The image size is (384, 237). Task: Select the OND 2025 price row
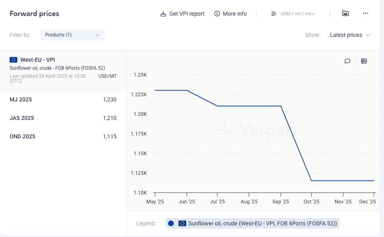tap(63, 136)
